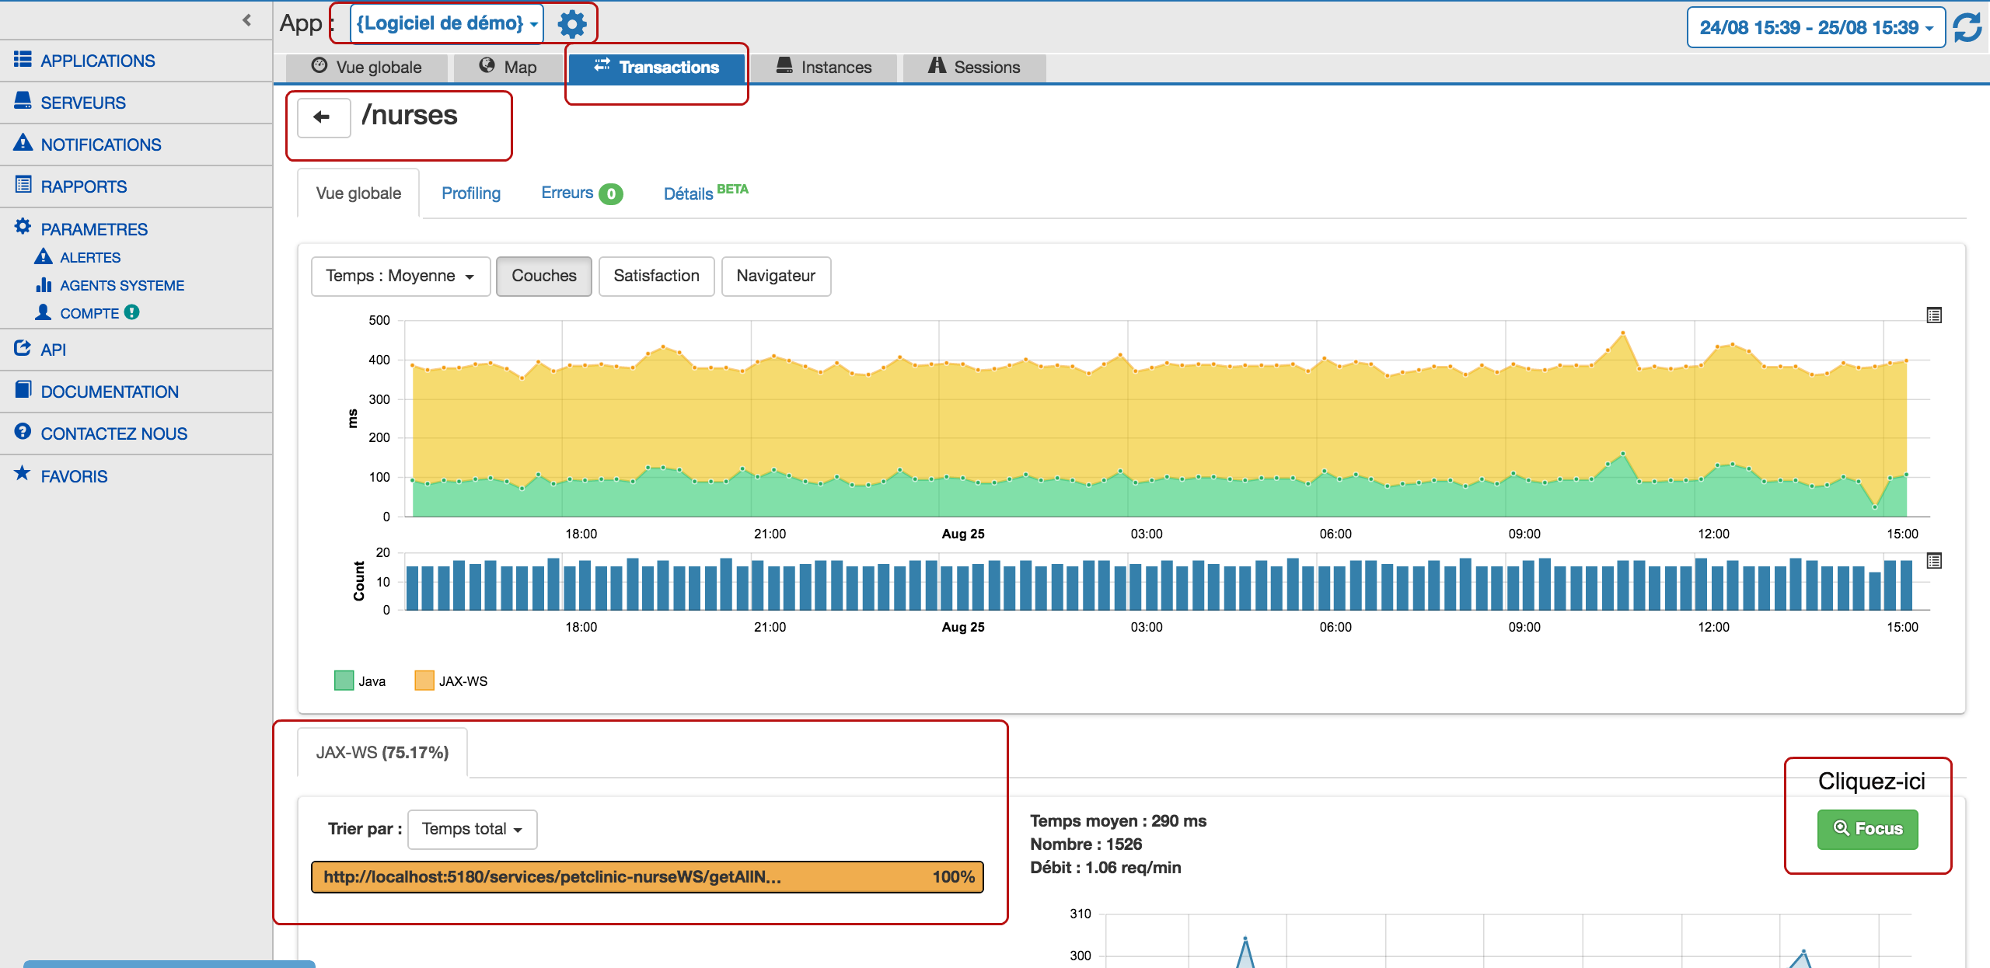Enable the Satisfaction view
Viewport: 1990px width, 968px height.
coord(656,276)
